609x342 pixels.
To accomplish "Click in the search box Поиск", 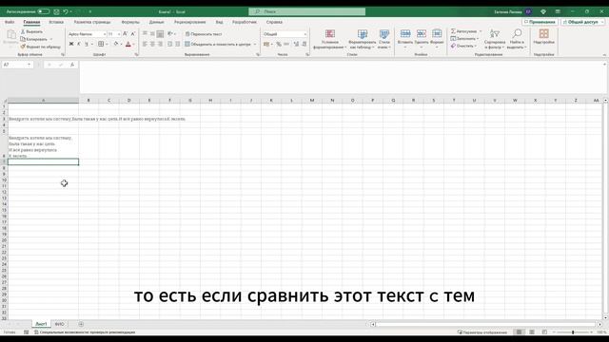I will tap(306, 11).
